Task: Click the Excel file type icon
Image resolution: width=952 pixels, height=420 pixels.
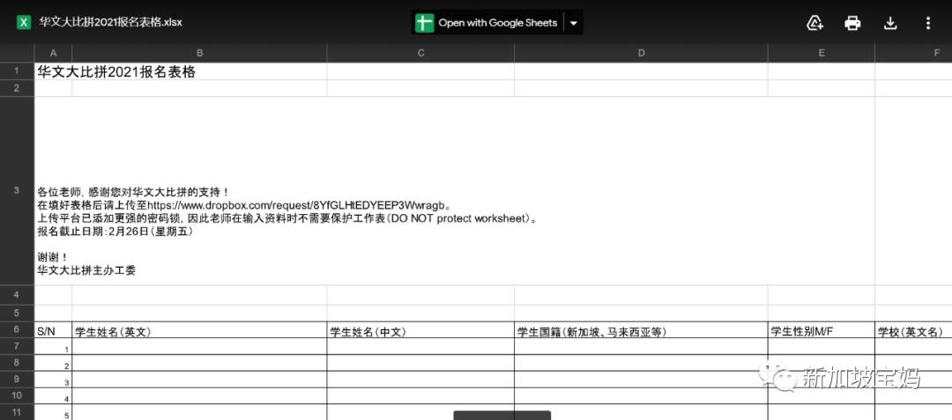Action: tap(24, 22)
